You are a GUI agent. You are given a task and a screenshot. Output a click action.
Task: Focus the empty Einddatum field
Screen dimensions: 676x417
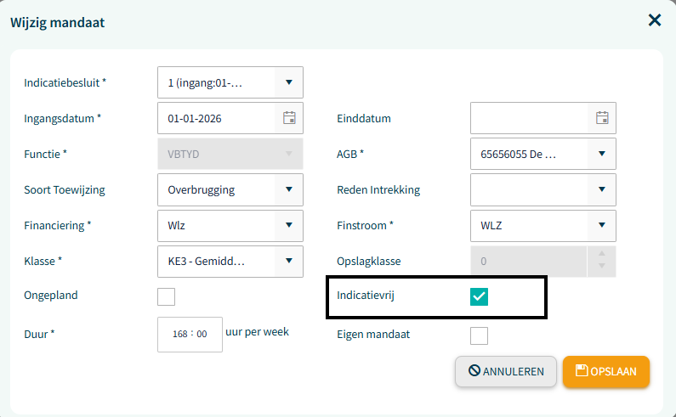click(x=529, y=118)
